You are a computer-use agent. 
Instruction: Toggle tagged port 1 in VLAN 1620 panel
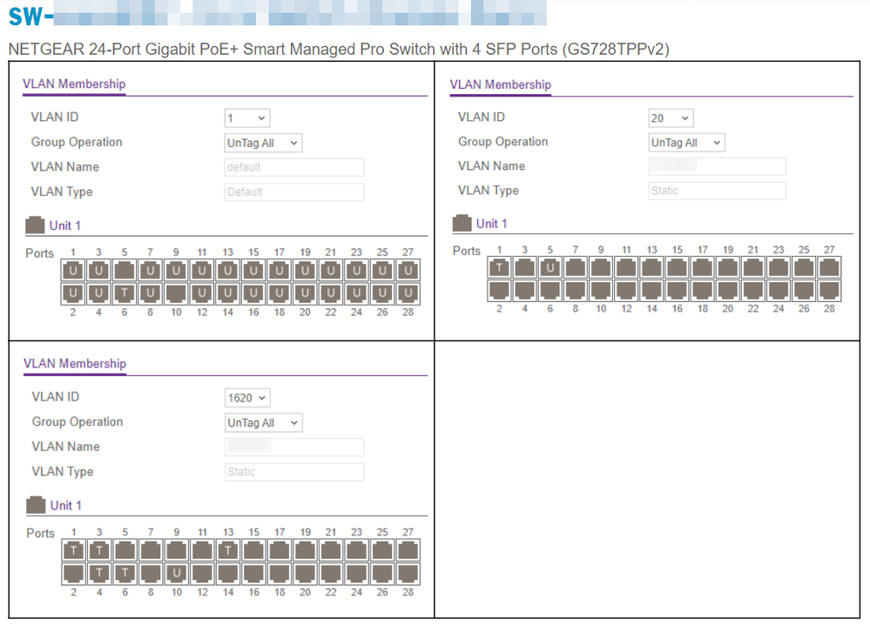[74, 550]
